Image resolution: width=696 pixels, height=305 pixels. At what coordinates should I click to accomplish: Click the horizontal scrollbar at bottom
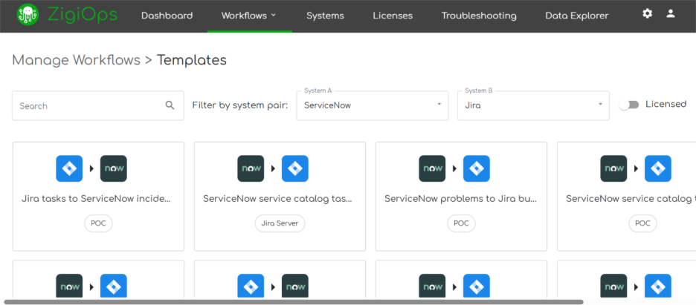click(293, 302)
